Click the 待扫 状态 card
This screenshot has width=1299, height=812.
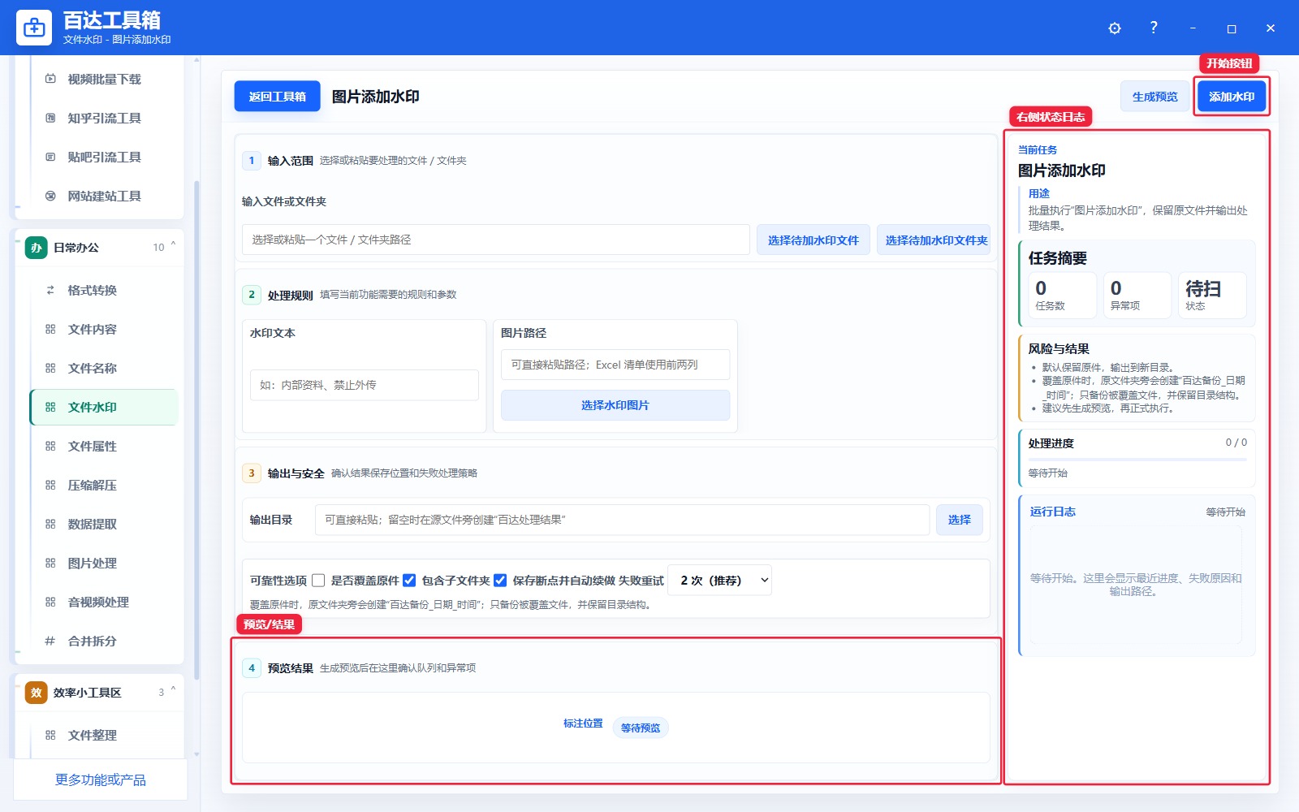1212,295
